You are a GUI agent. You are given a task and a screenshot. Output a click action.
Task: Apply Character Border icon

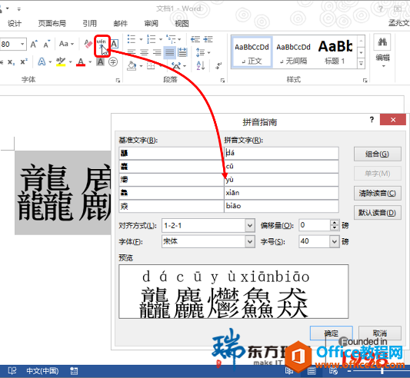114,44
